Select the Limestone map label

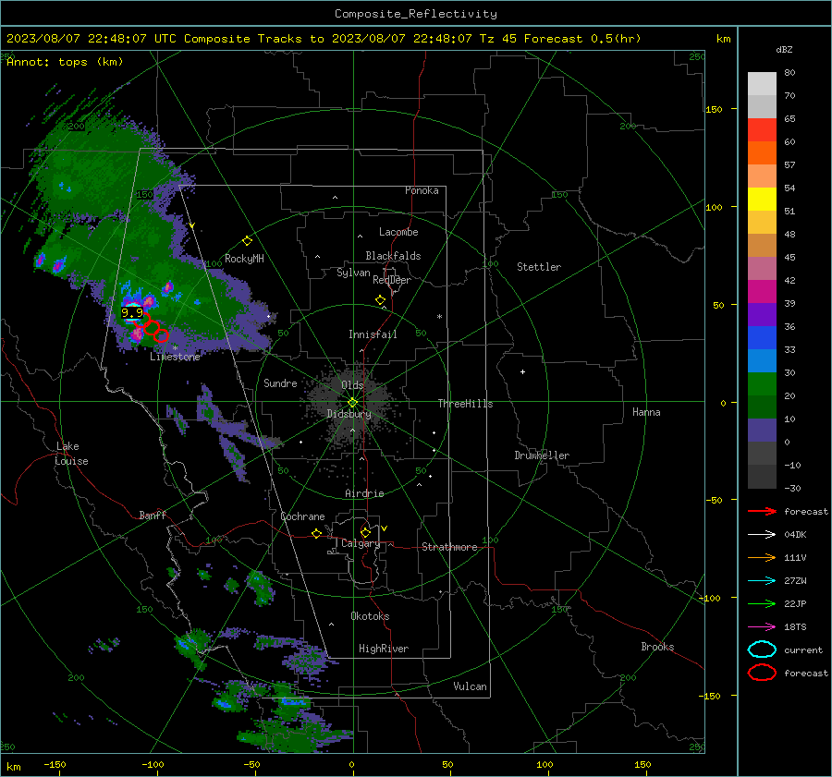(175, 357)
